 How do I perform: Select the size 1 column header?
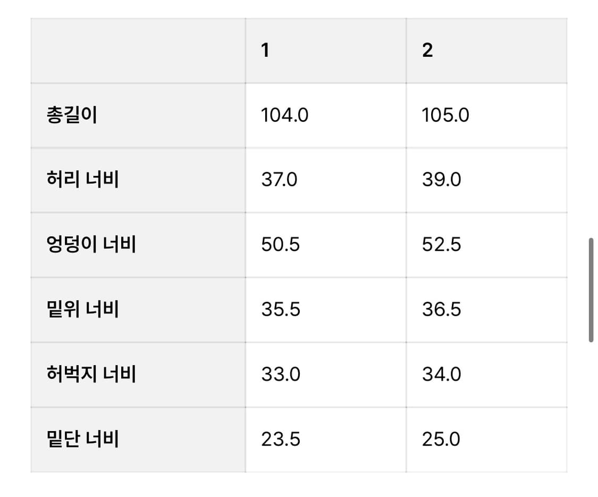(x=265, y=50)
